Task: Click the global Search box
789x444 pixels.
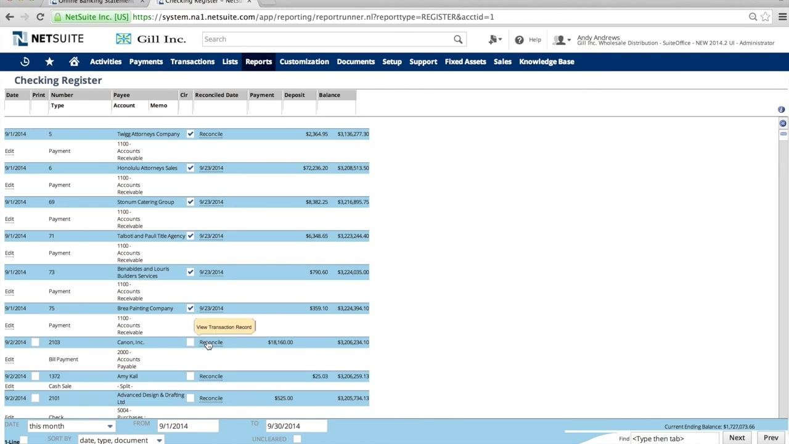Action: [333, 39]
